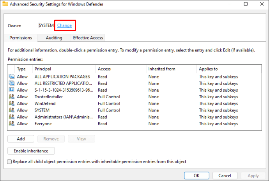Confirm with the OK button
The height and width of the screenshot is (181, 269).
coord(196,176)
